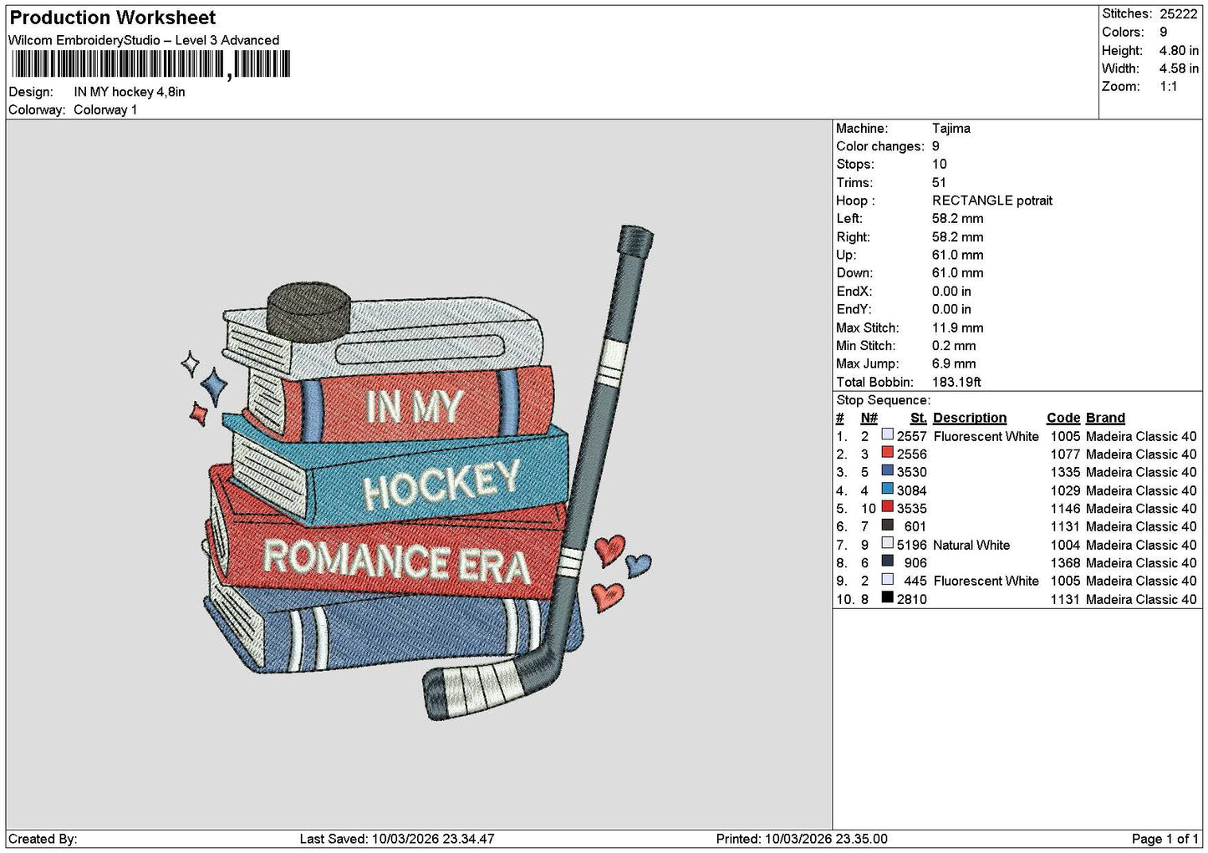Click the Trims value 51
Image resolution: width=1208 pixels, height=853 pixels.
click(x=939, y=183)
